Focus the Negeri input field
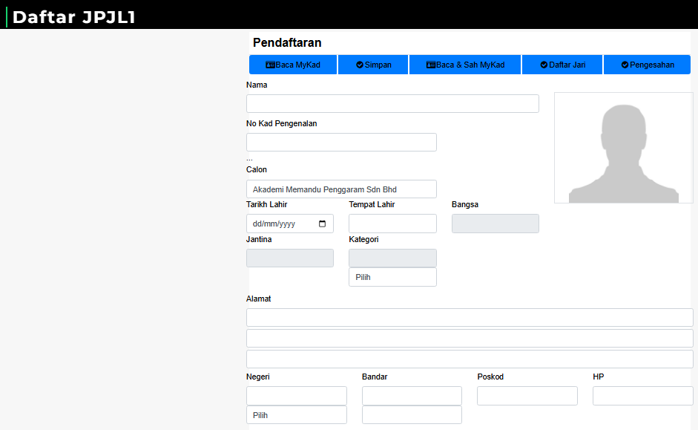 click(x=297, y=396)
